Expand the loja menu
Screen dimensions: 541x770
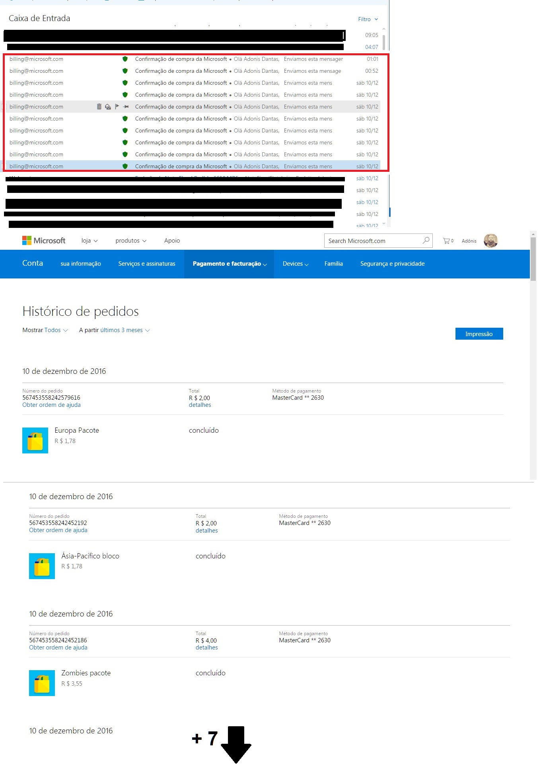[90, 241]
